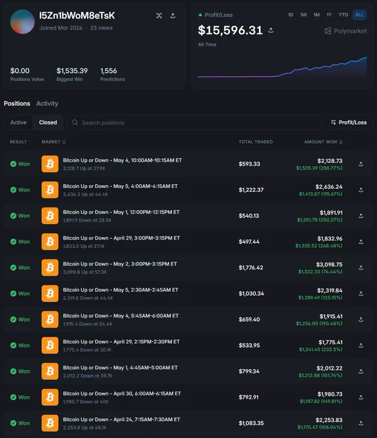Image resolution: width=377 pixels, height=438 pixels.
Task: Share the May 1, 4:45AM-5:00AM position
Action: (361, 371)
